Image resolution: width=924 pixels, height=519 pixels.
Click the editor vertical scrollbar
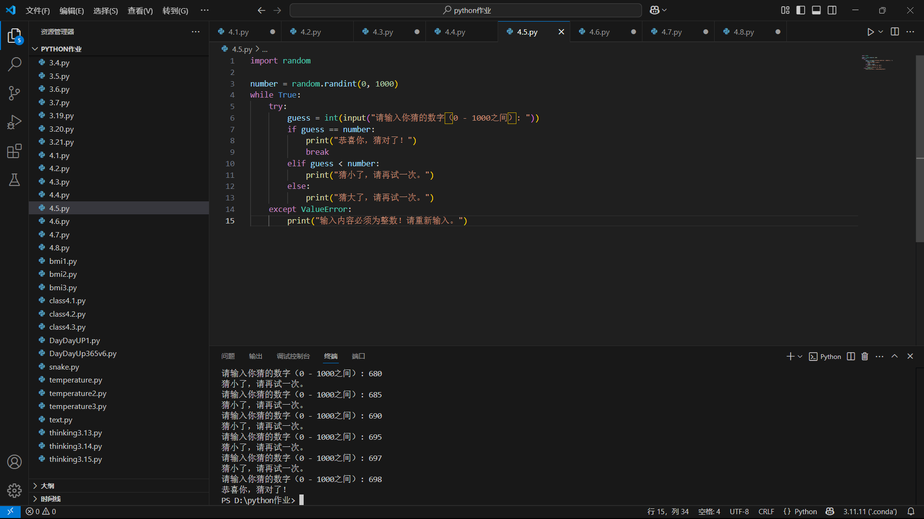(920, 144)
